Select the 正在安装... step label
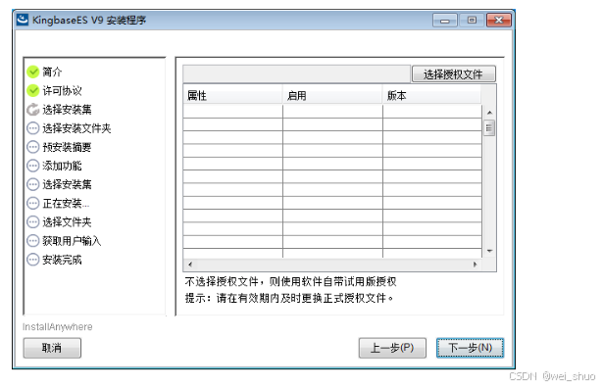This screenshot has height=387, width=602. [66, 203]
